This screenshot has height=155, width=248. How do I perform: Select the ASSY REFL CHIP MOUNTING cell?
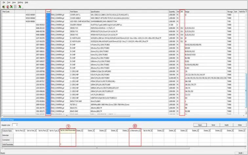point(80,21)
